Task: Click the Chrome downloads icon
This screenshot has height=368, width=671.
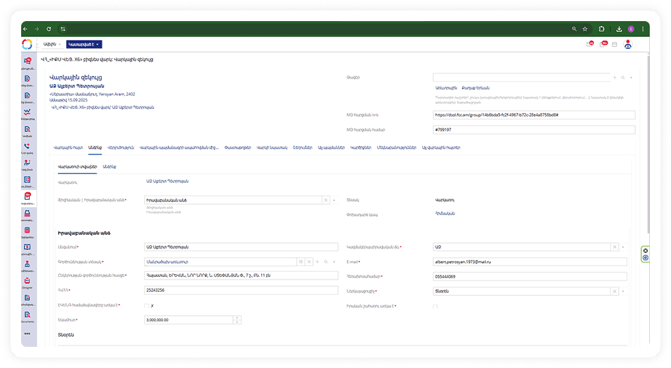Action: tap(619, 29)
